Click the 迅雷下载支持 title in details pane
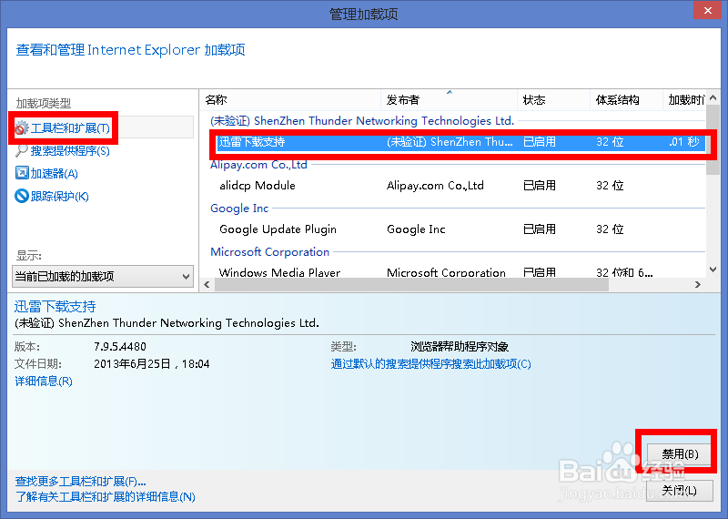The width and height of the screenshot is (728, 519). 55,307
